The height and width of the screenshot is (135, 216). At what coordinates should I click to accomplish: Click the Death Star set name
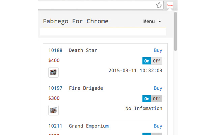coord(83,50)
